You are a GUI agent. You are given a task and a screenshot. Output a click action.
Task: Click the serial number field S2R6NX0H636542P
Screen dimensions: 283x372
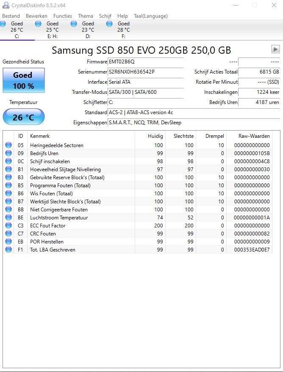(x=145, y=71)
